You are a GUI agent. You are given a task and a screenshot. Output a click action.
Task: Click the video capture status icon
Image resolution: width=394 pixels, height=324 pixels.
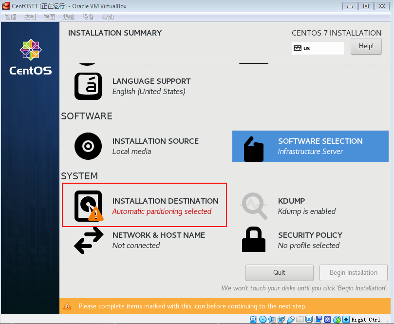click(319, 319)
